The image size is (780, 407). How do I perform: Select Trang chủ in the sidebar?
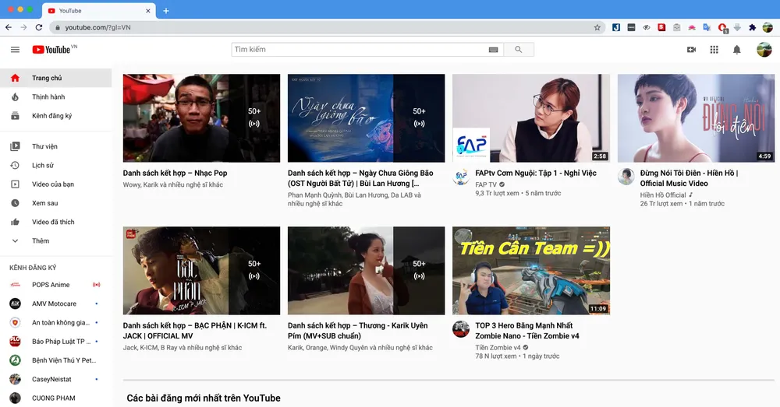pyautogui.click(x=55, y=78)
